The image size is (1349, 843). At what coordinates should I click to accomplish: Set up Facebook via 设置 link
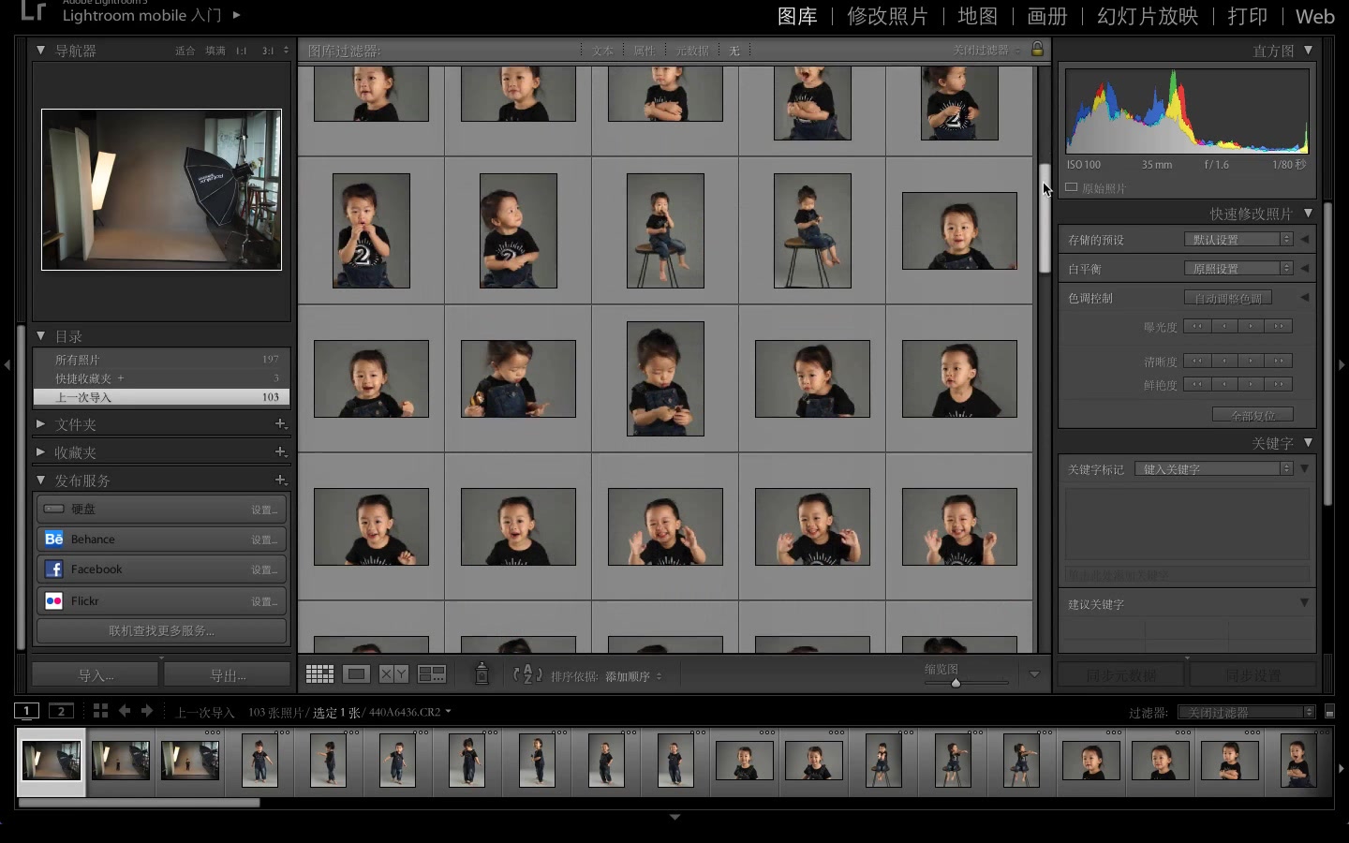click(x=264, y=569)
